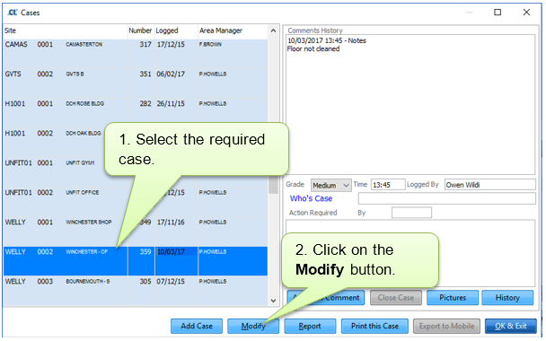Image resolution: width=546 pixels, height=341 pixels.
Task: Click OK & Exit button
Action: [511, 326]
